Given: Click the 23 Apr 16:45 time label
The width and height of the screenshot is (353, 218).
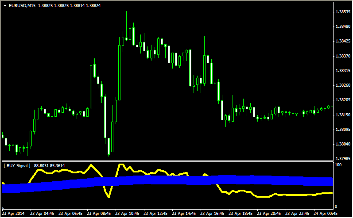Looking at the screenshot, I should coord(212,214).
